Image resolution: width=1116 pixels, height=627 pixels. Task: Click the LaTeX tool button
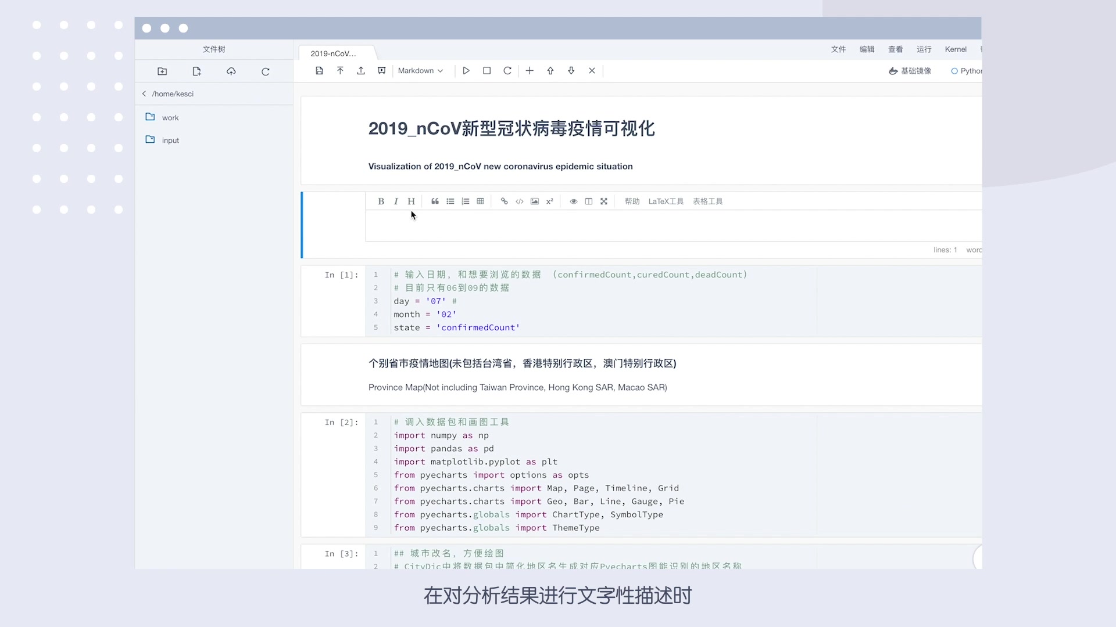[x=666, y=200]
